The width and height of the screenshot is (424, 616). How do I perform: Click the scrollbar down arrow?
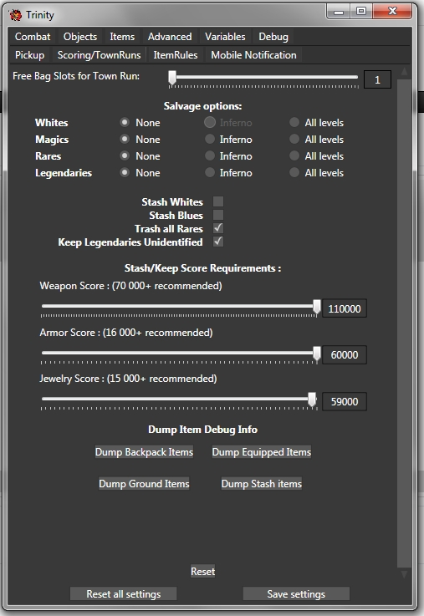click(405, 574)
